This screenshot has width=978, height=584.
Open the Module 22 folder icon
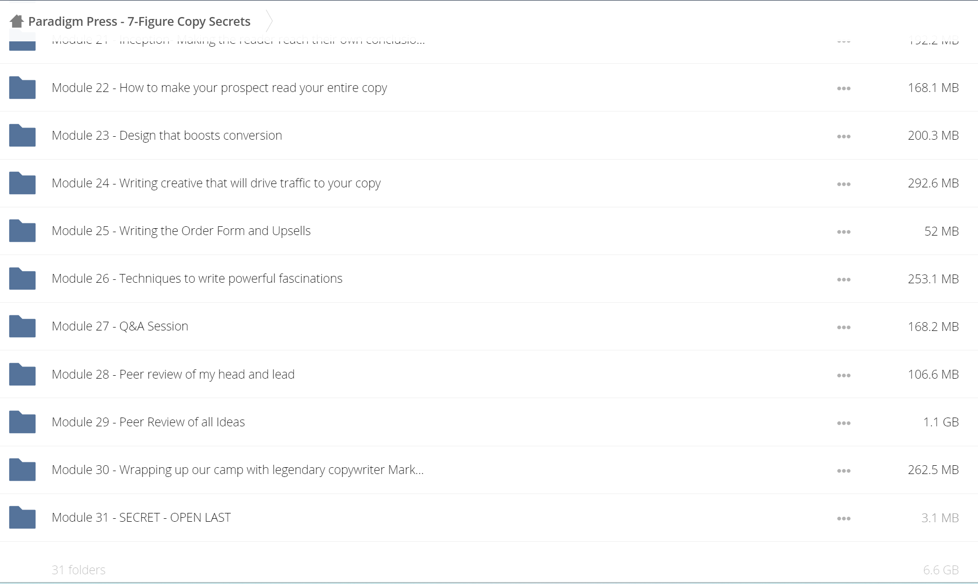click(x=22, y=88)
